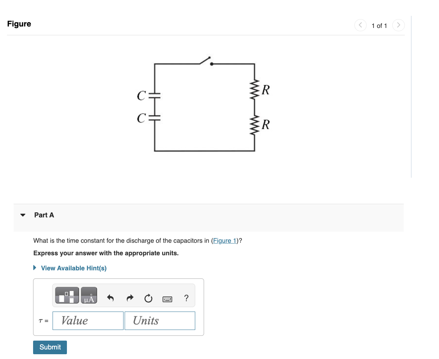Open the on-screen keyboard shortcuts
The height and width of the screenshot is (359, 439).
[167, 299]
